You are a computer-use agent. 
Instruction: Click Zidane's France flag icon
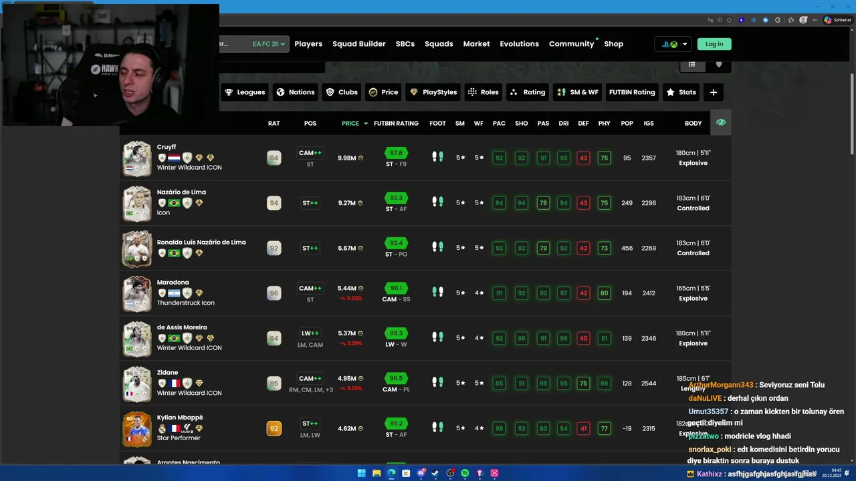[x=174, y=383]
